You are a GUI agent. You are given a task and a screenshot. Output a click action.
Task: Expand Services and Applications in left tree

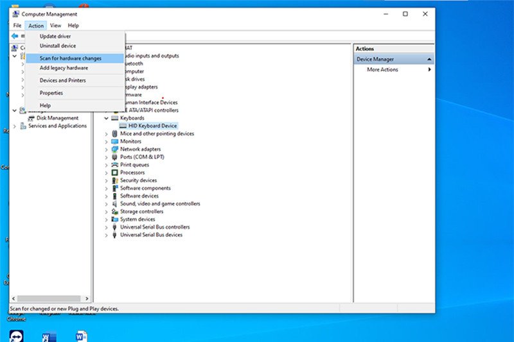pos(15,126)
